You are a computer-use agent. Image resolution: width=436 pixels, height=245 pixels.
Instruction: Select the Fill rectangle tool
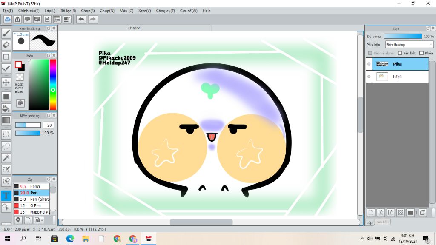tap(6, 97)
